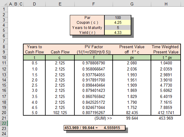Click present value 82.435
Viewport: 184px width, 137px height.
pos(132,113)
